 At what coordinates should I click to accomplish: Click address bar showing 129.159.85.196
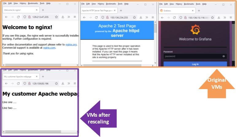pos(41,84)
